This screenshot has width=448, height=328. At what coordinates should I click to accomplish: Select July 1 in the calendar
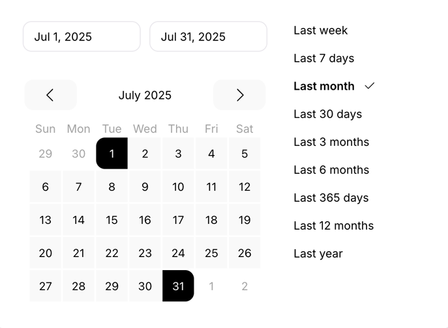112,154
